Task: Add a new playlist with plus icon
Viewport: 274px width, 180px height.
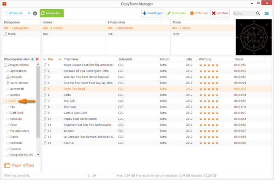Action: (x=32, y=59)
